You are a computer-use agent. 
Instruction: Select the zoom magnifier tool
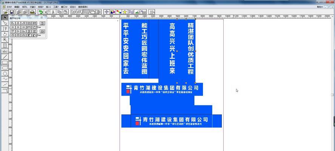(5, 40)
